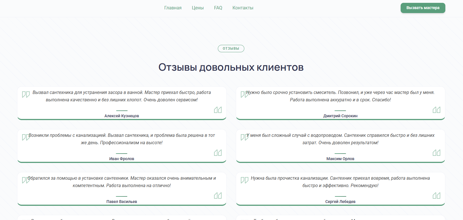Click closing quote icon in Алексей Кузнецов review
This screenshot has height=220, width=463.
pos(218,110)
